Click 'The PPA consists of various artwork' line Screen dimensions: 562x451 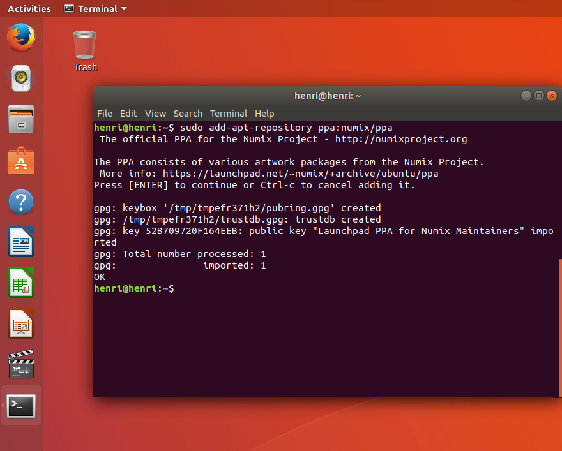[x=289, y=162]
